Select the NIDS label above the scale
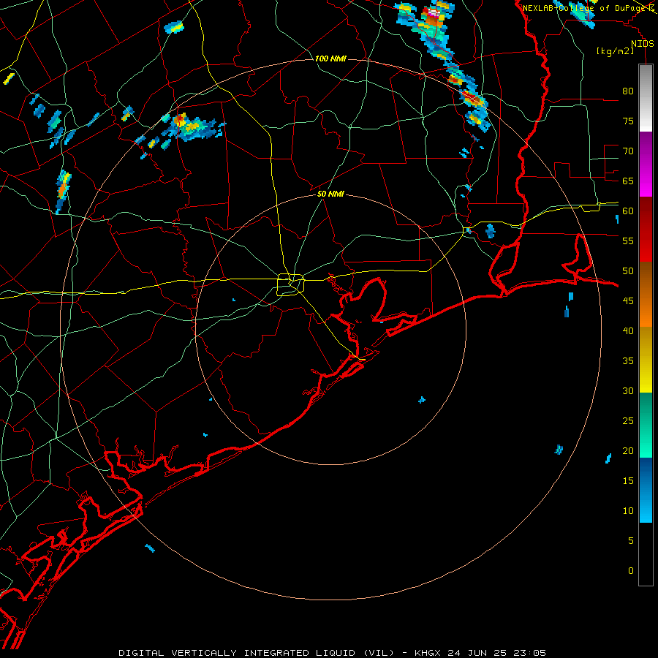The height and width of the screenshot is (658, 658). point(642,44)
